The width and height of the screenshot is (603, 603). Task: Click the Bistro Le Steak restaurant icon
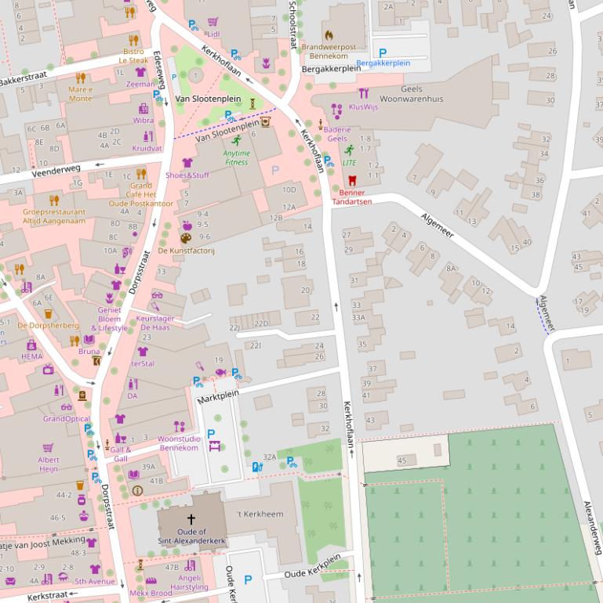tap(133, 40)
